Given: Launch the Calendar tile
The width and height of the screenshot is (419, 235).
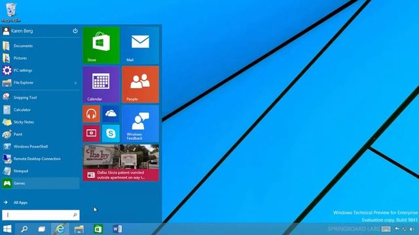Looking at the screenshot, I should [x=101, y=84].
